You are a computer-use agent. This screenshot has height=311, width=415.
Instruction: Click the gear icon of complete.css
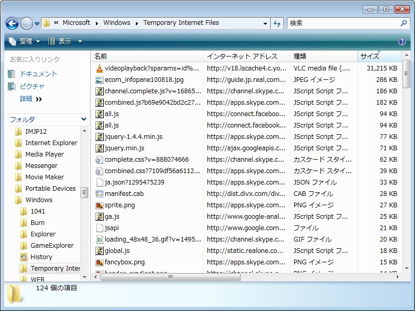click(99, 160)
